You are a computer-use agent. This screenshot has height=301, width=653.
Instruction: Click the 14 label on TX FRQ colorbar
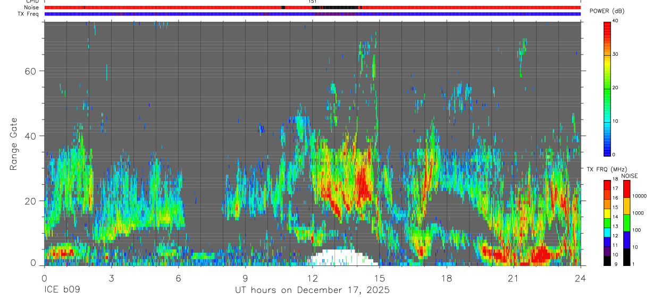616,217
